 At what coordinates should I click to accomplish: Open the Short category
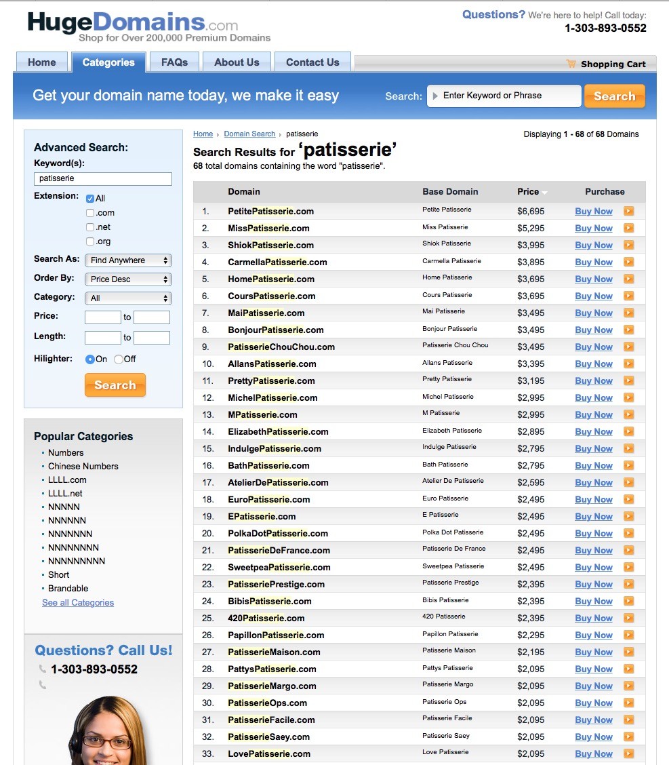tap(58, 574)
